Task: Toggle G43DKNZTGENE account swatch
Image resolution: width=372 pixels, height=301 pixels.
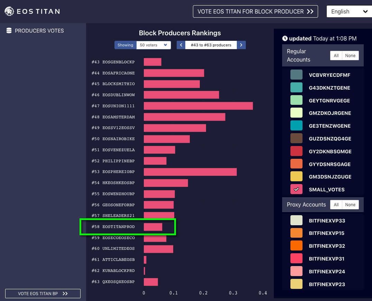Action: coord(296,87)
